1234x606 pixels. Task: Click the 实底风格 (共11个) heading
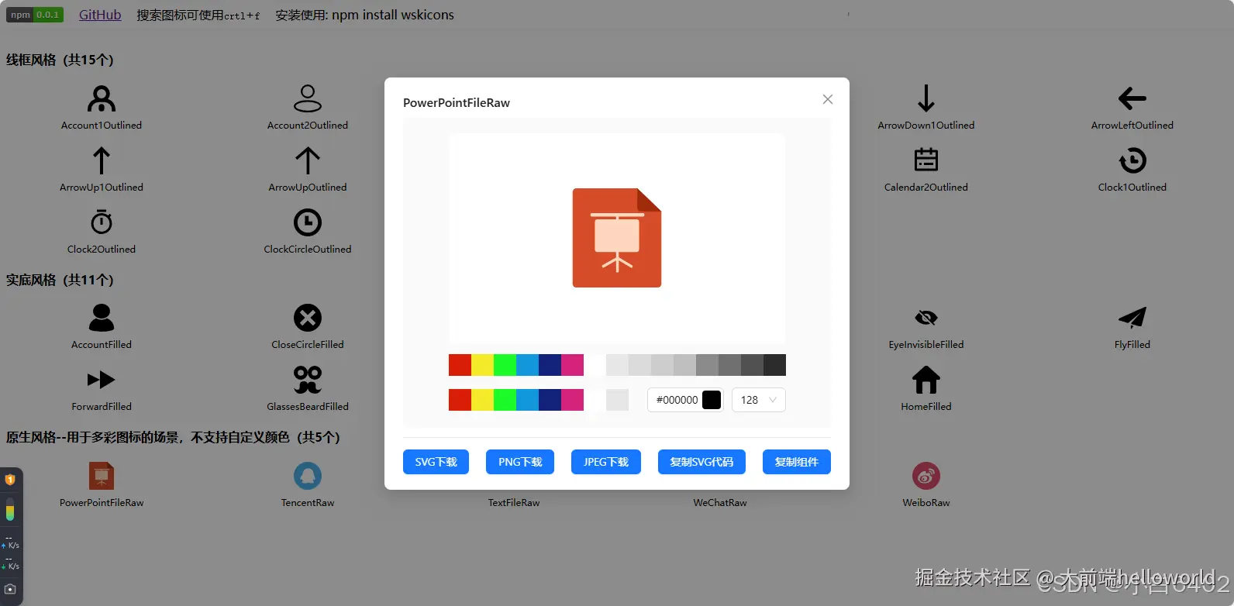pos(60,280)
